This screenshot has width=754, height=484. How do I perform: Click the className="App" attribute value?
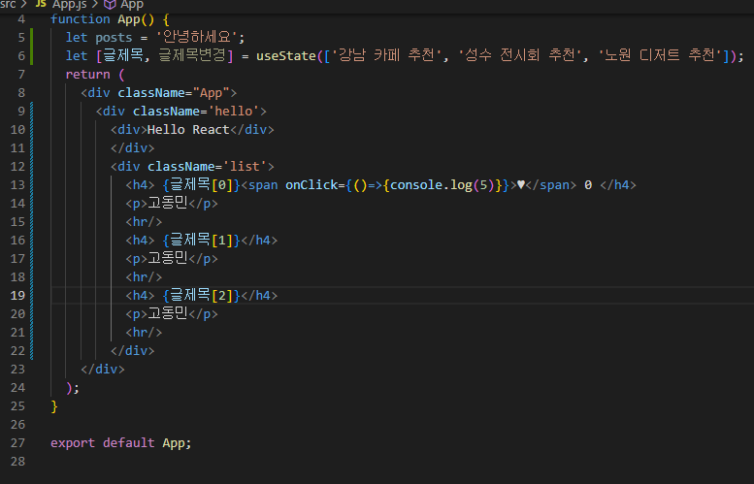point(212,93)
